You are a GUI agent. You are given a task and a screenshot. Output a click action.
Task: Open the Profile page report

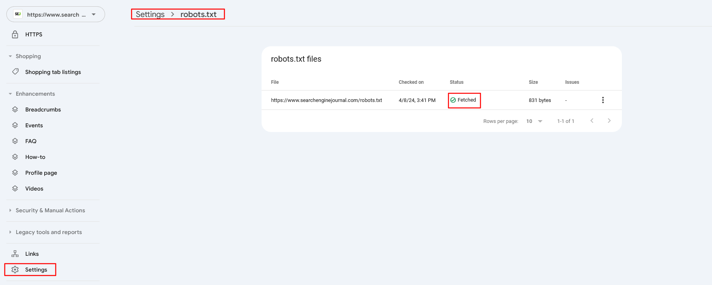click(x=41, y=173)
